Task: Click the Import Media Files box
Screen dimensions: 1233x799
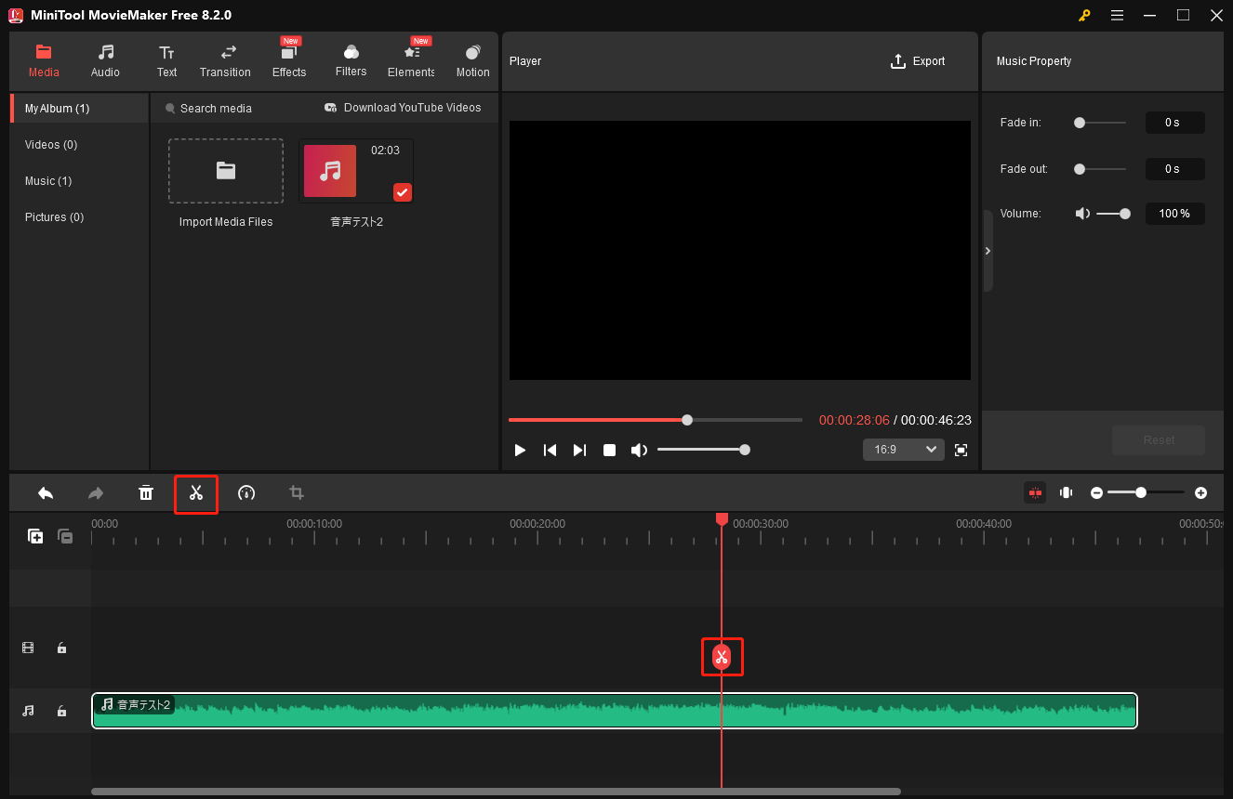Action: (x=226, y=171)
